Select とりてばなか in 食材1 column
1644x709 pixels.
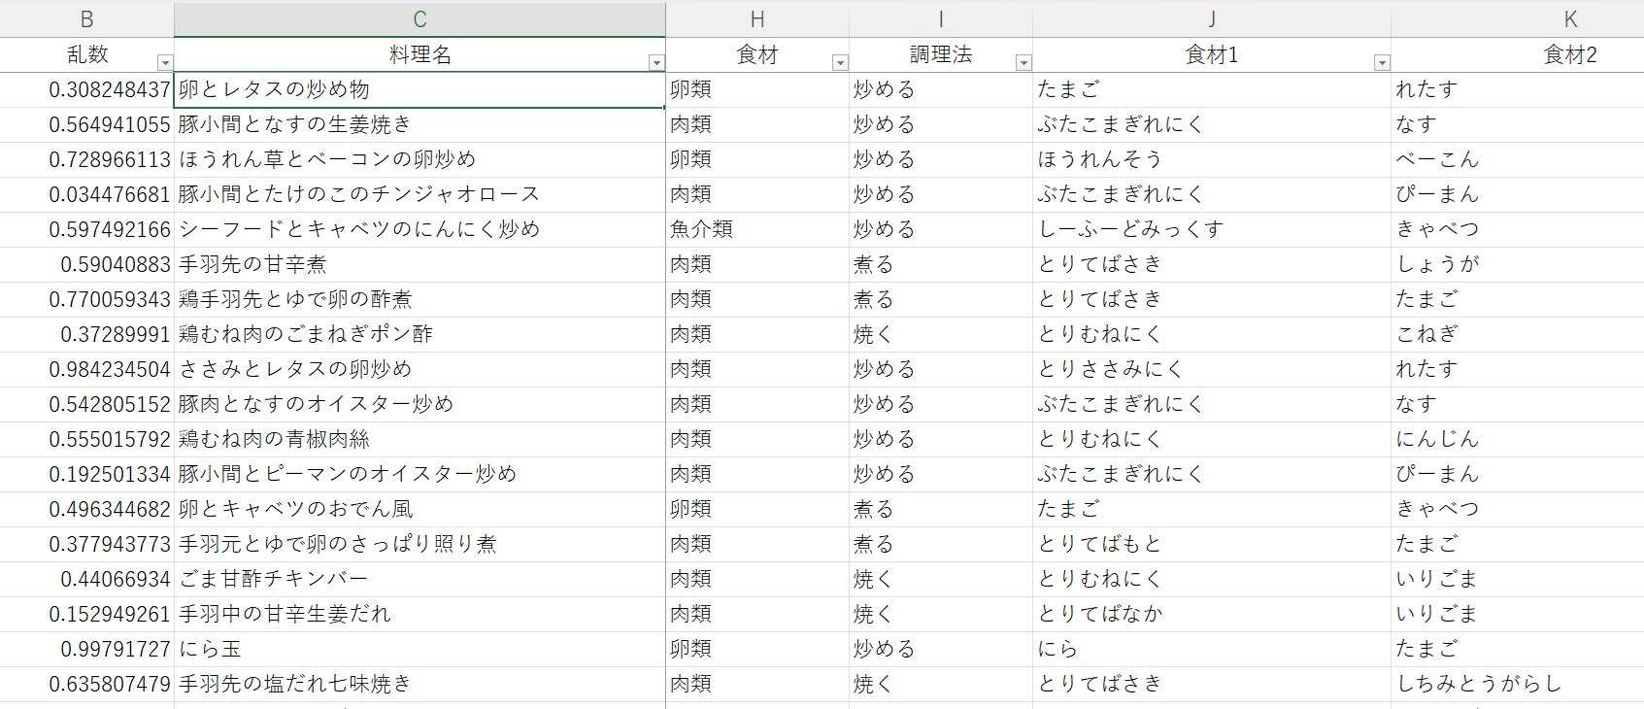coord(1212,615)
